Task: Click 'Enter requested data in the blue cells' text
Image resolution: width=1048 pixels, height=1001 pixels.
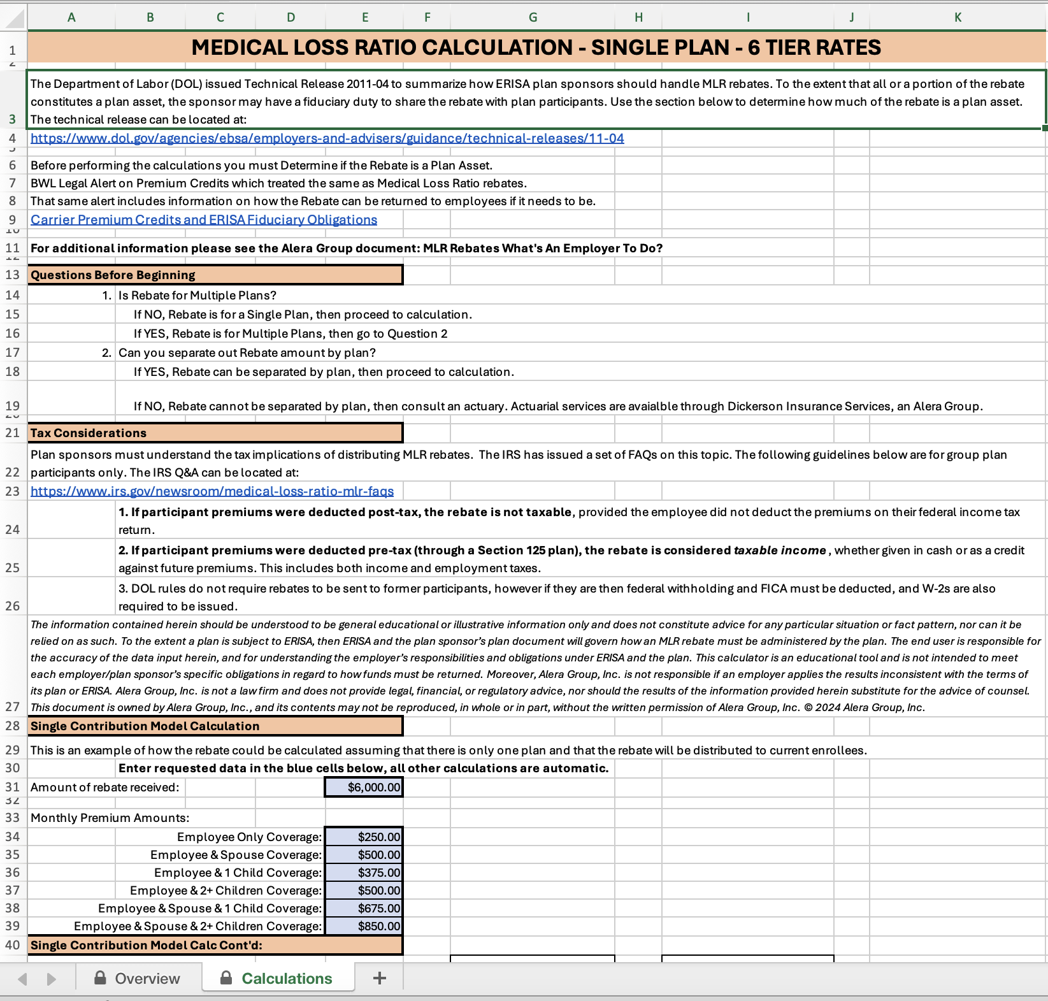Action: click(x=364, y=768)
